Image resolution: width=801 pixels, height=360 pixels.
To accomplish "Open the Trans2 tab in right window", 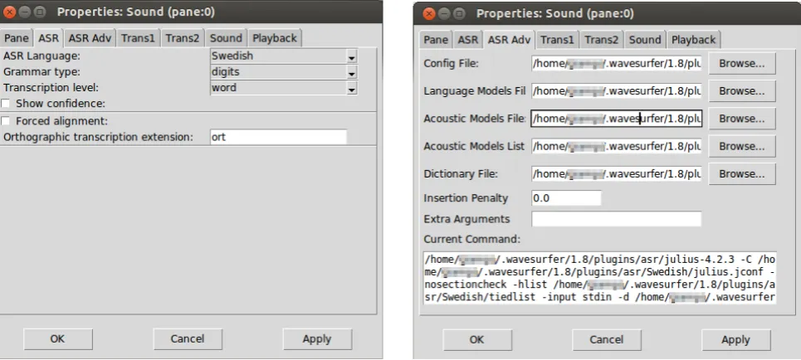I will coord(601,40).
